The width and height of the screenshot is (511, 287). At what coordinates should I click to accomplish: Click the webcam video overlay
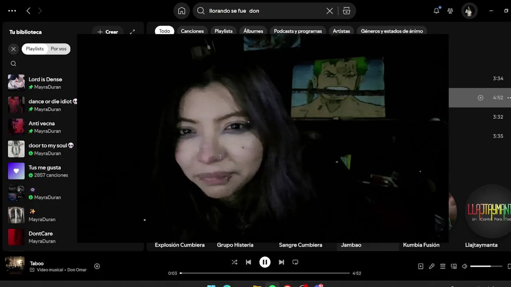pyautogui.click(x=263, y=138)
